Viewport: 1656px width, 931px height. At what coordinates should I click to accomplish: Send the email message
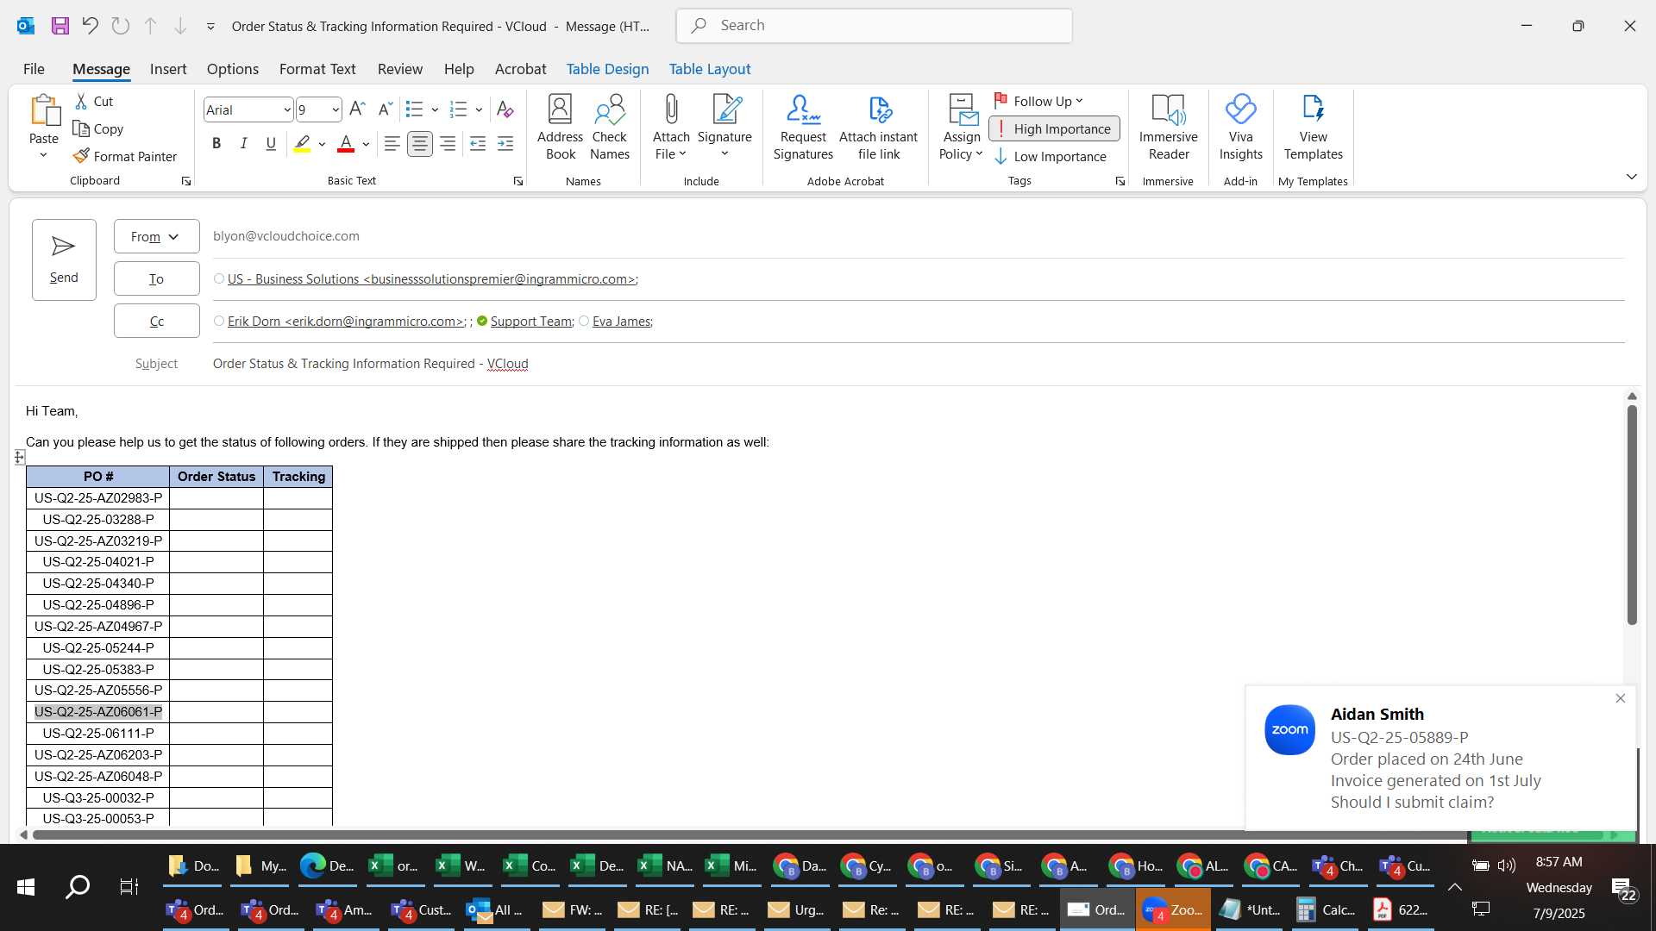click(x=64, y=259)
